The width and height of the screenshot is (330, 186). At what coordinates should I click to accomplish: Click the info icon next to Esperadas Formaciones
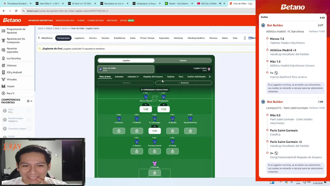(142, 90)
